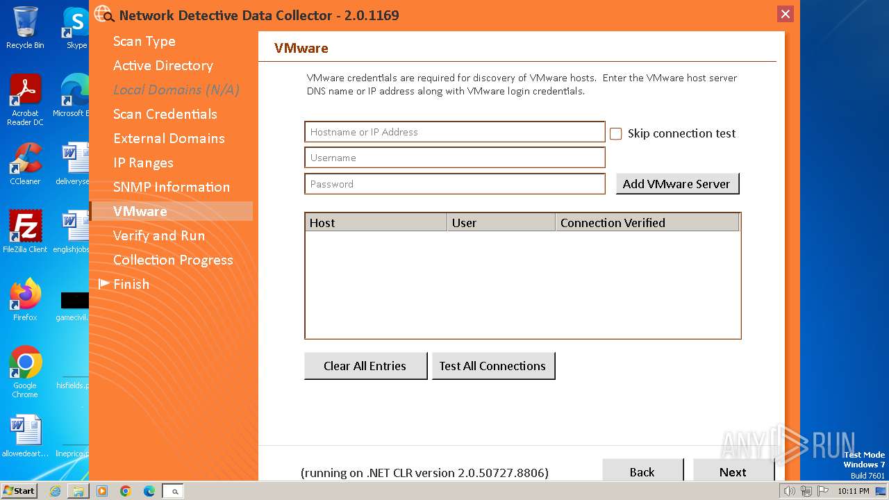Launch Acrobat Reader DC from desktop
Image resolution: width=889 pixels, height=500 pixels.
pyautogui.click(x=25, y=100)
